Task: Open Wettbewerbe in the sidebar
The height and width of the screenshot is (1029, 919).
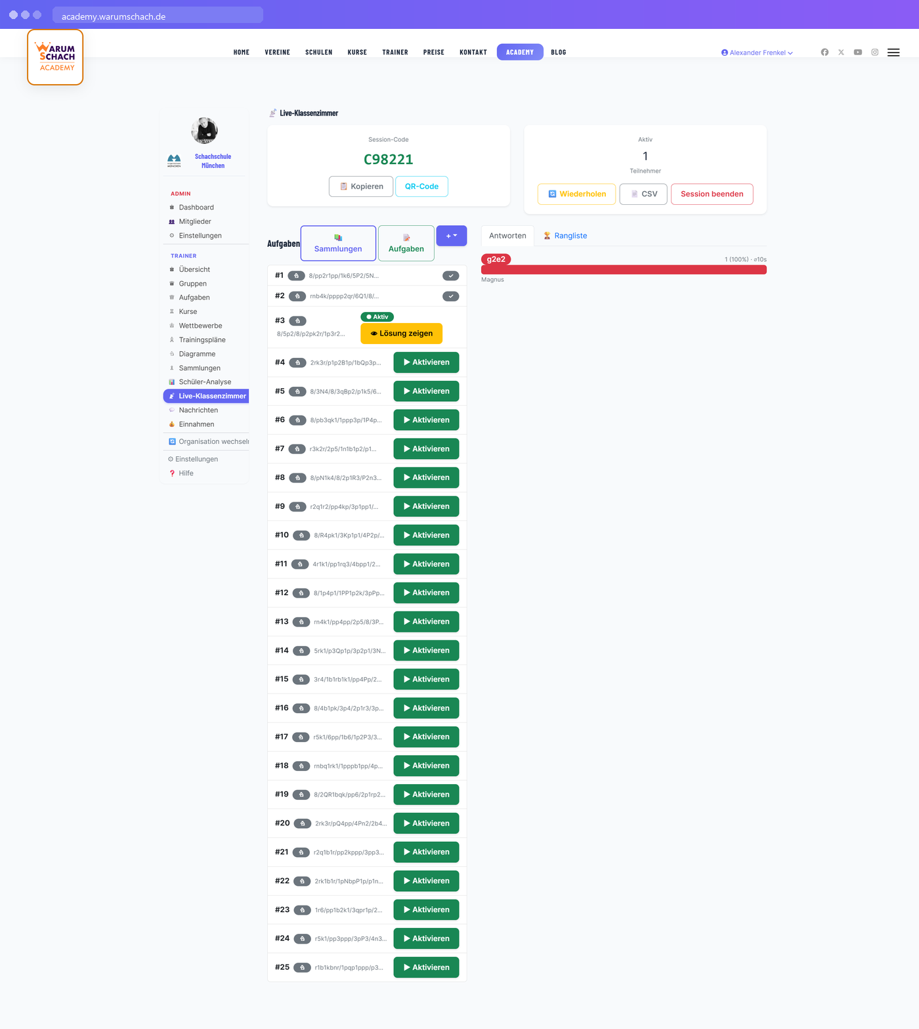Action: 200,326
